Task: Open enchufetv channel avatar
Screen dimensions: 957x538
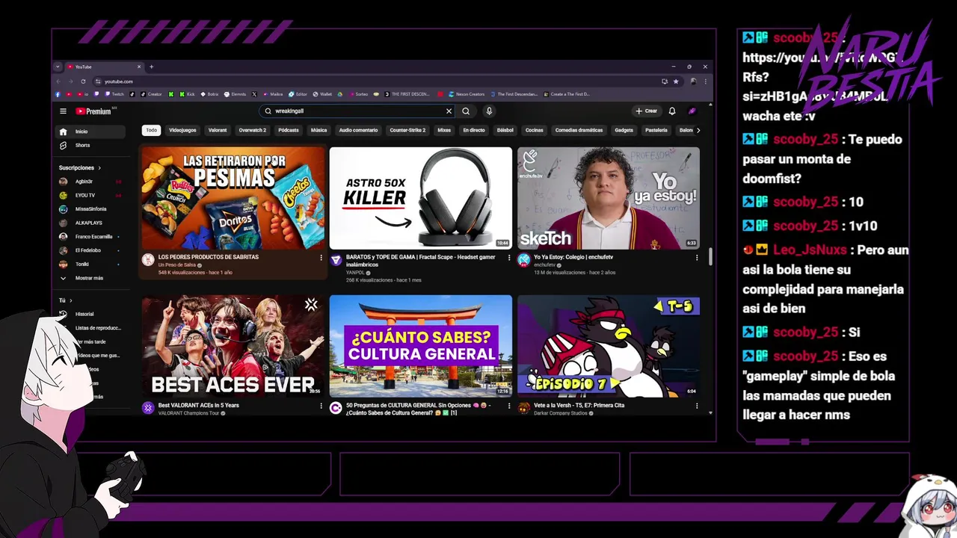Action: (523, 260)
